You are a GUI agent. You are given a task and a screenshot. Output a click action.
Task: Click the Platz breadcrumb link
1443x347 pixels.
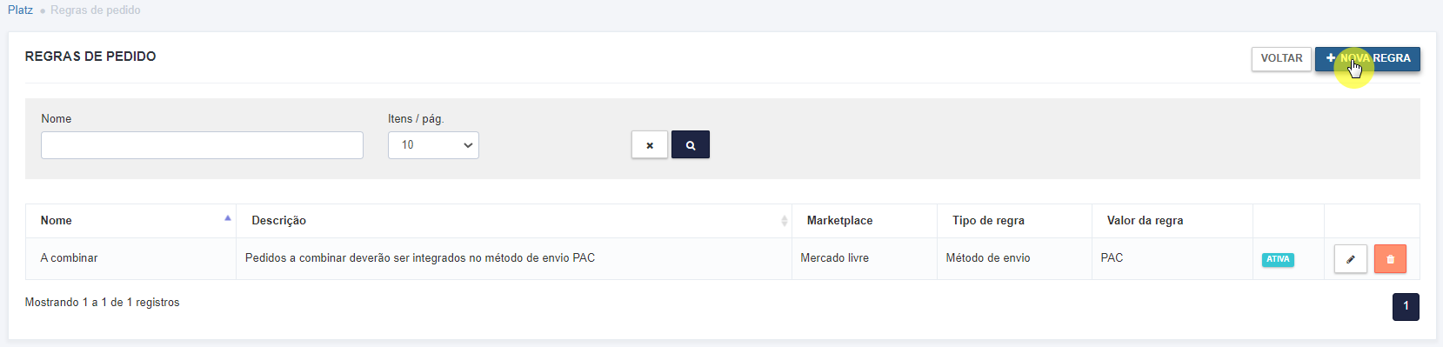point(20,10)
